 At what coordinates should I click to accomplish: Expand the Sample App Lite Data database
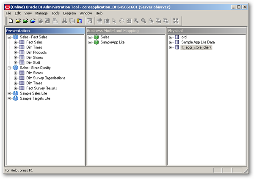click(x=171, y=42)
